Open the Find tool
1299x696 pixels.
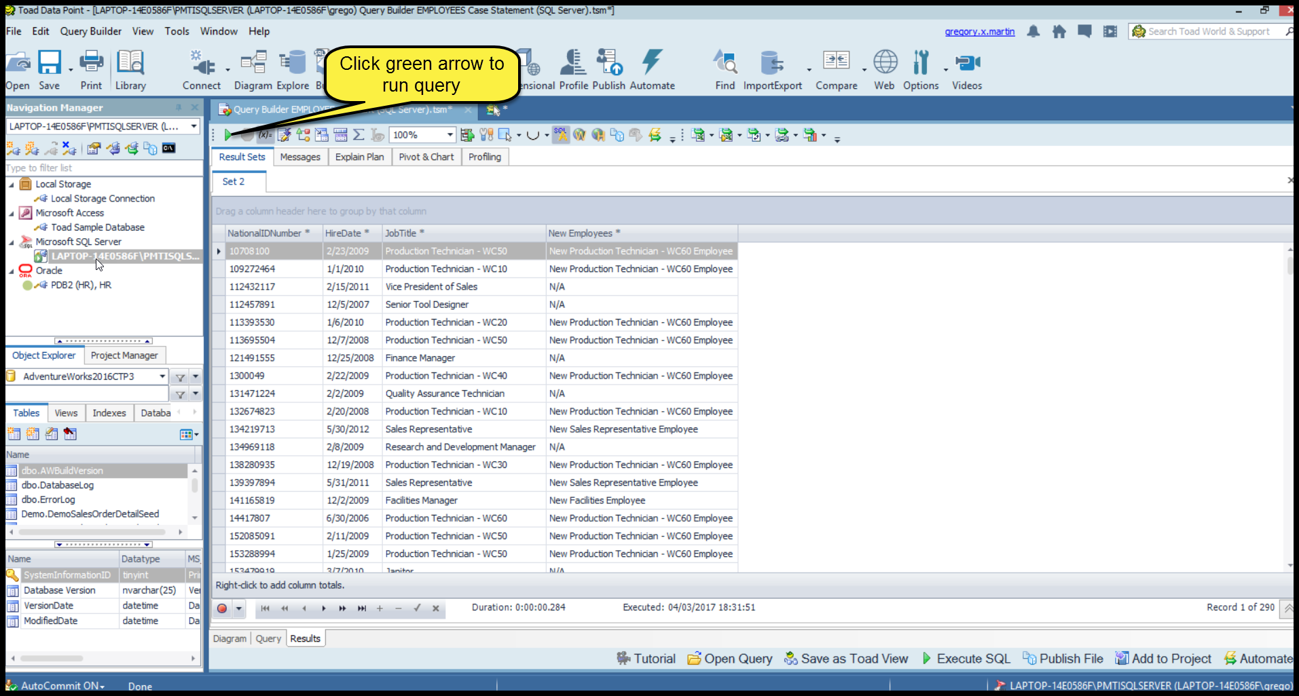[x=725, y=69]
